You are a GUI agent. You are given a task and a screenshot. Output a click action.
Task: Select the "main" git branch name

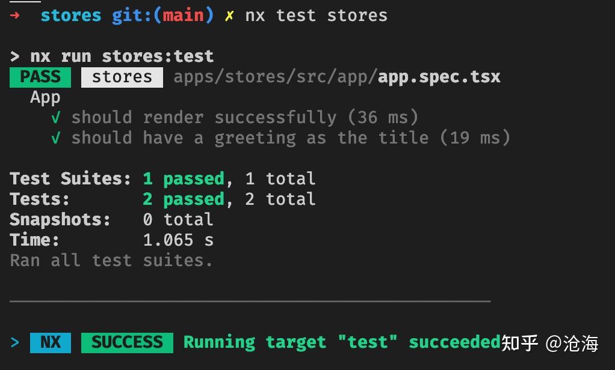[x=183, y=16]
